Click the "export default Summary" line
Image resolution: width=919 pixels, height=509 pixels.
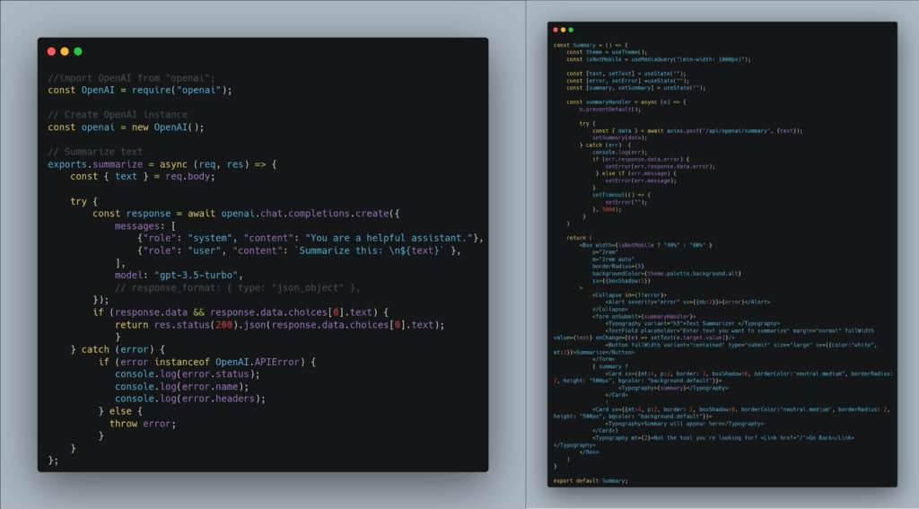pyautogui.click(x=590, y=480)
